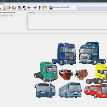Image resolution: width=107 pixels, height=107 pixels.
Task: Click the 'sobre o chassi/motor' label
Action: [x=9, y=13]
